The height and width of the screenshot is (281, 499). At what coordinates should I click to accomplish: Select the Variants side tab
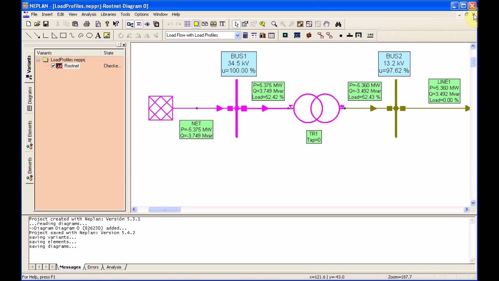[30, 67]
